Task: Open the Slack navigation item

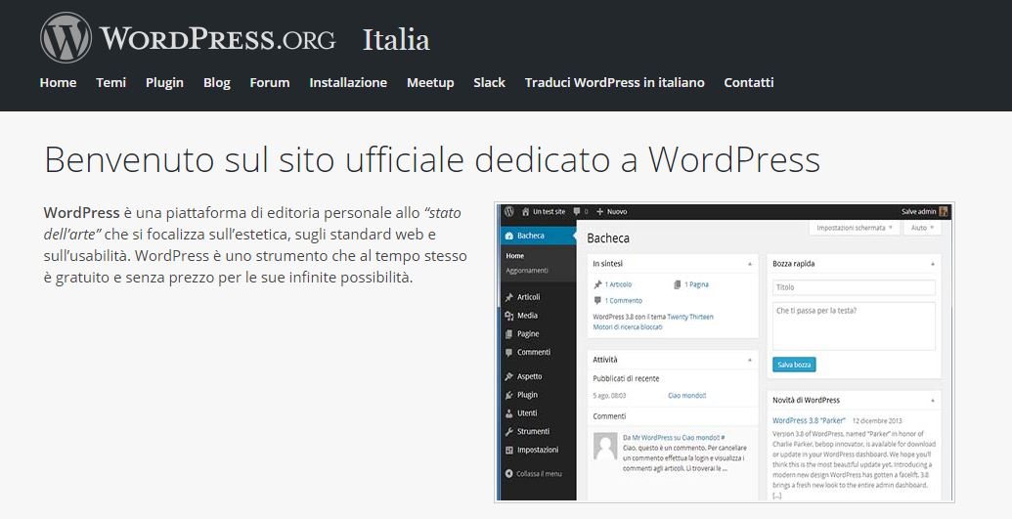Action: click(489, 83)
